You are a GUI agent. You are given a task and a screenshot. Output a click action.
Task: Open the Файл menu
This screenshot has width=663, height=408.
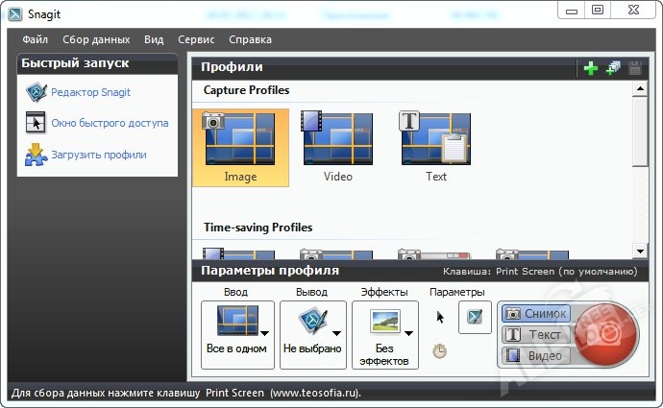click(x=35, y=39)
